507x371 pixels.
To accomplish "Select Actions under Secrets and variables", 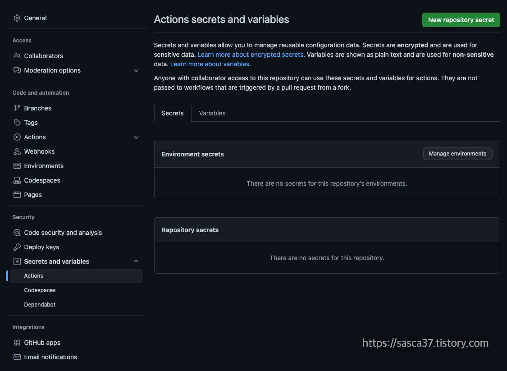I will pyautogui.click(x=76, y=276).
